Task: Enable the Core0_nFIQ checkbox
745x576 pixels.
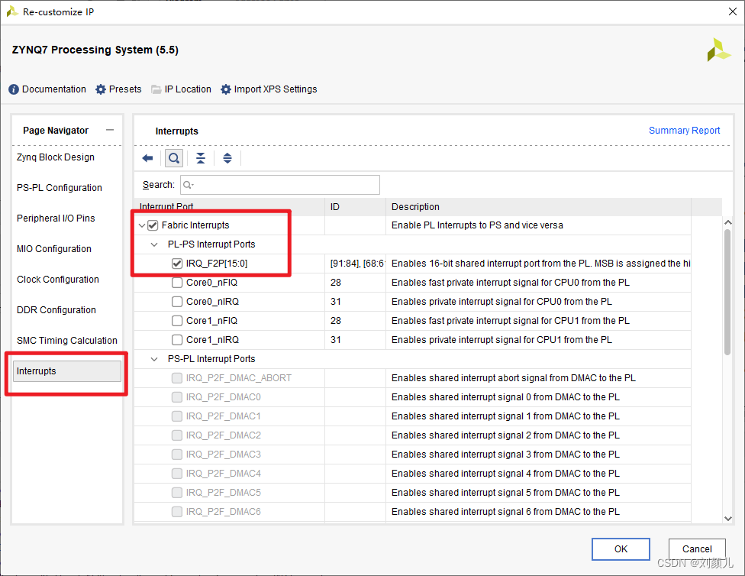Action: click(177, 283)
